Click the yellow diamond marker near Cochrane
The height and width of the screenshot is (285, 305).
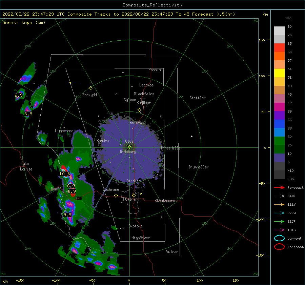pos(116,196)
